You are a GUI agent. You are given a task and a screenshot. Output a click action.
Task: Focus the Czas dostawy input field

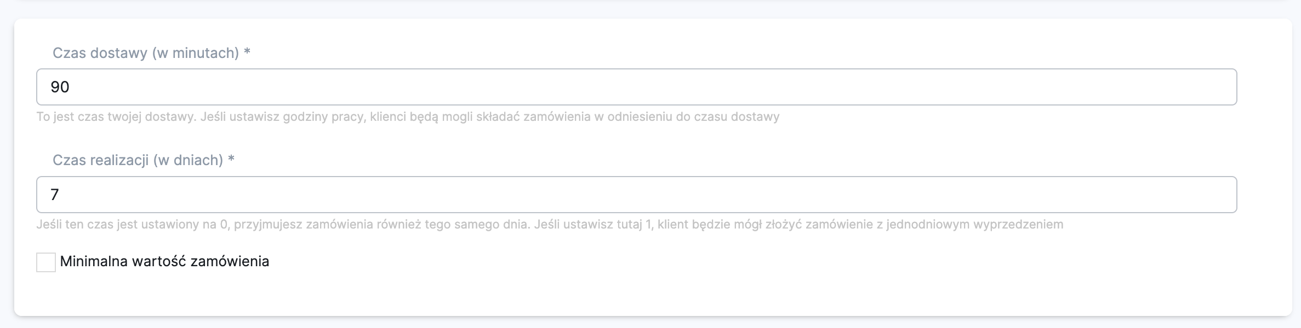tap(636, 87)
